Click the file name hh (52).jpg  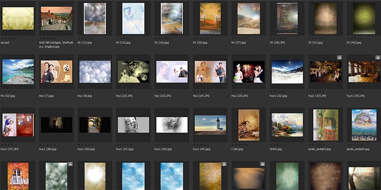[7, 96]
